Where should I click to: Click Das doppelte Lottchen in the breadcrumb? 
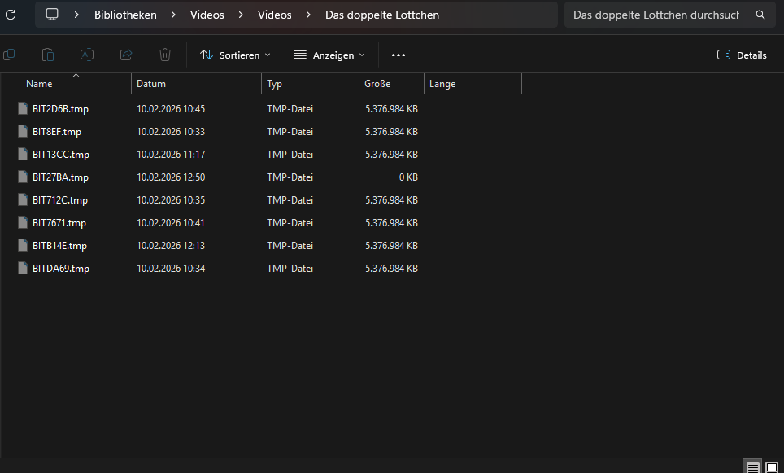(x=381, y=15)
